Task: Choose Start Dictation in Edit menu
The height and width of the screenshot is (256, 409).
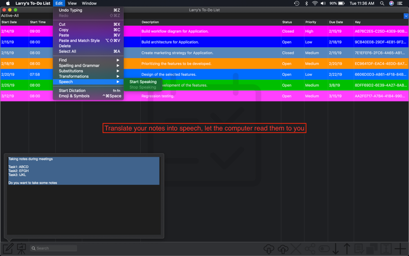Action: pos(88,91)
